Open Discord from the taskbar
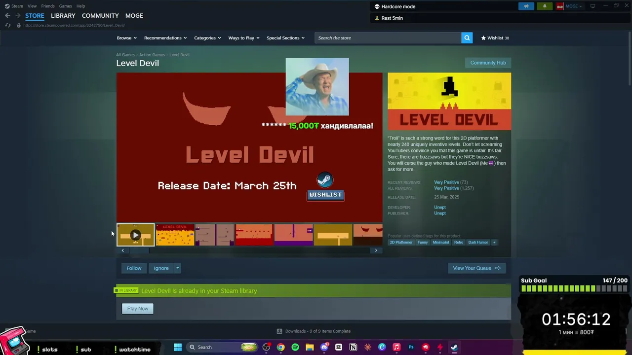This screenshot has height=355, width=632. [x=324, y=347]
